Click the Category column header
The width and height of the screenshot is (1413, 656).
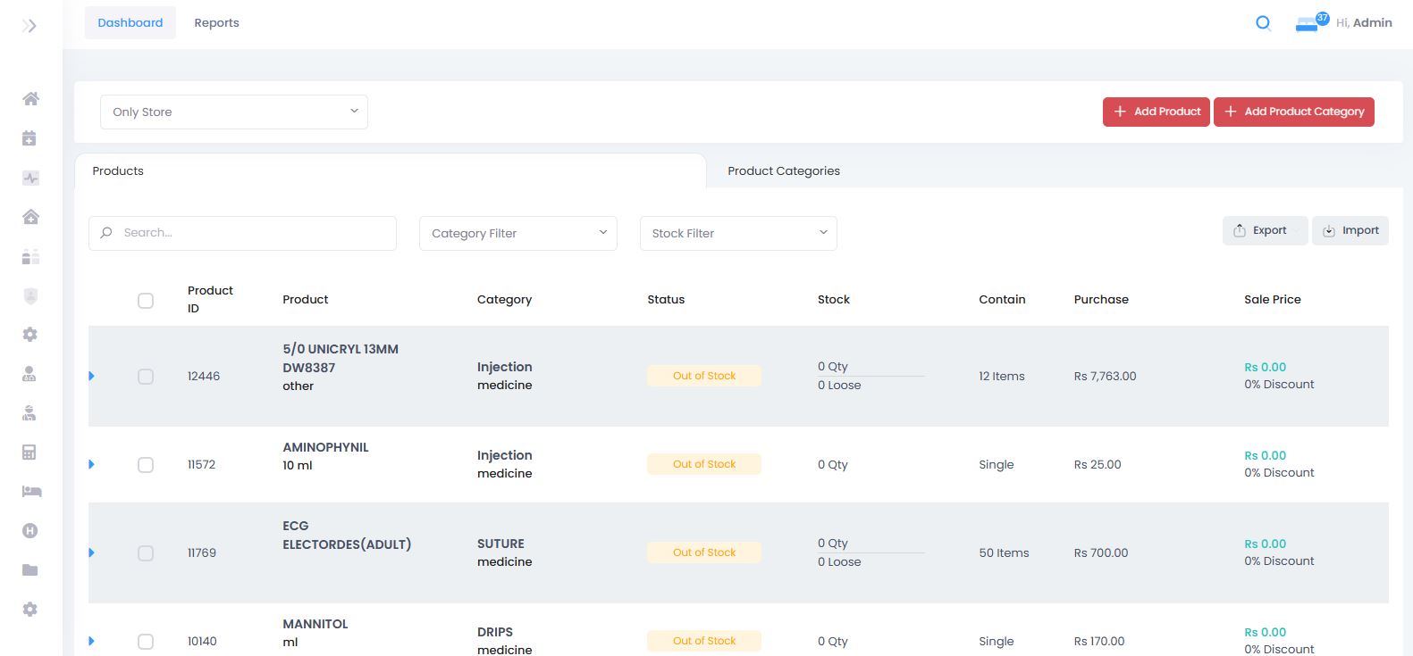point(504,299)
